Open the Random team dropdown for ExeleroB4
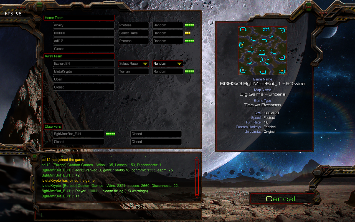The height and width of the screenshot is (222, 355). point(168,64)
